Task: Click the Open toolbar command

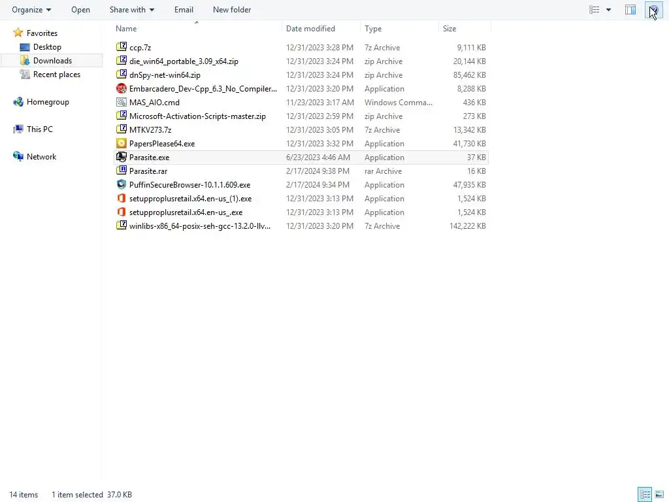Action: coord(80,9)
